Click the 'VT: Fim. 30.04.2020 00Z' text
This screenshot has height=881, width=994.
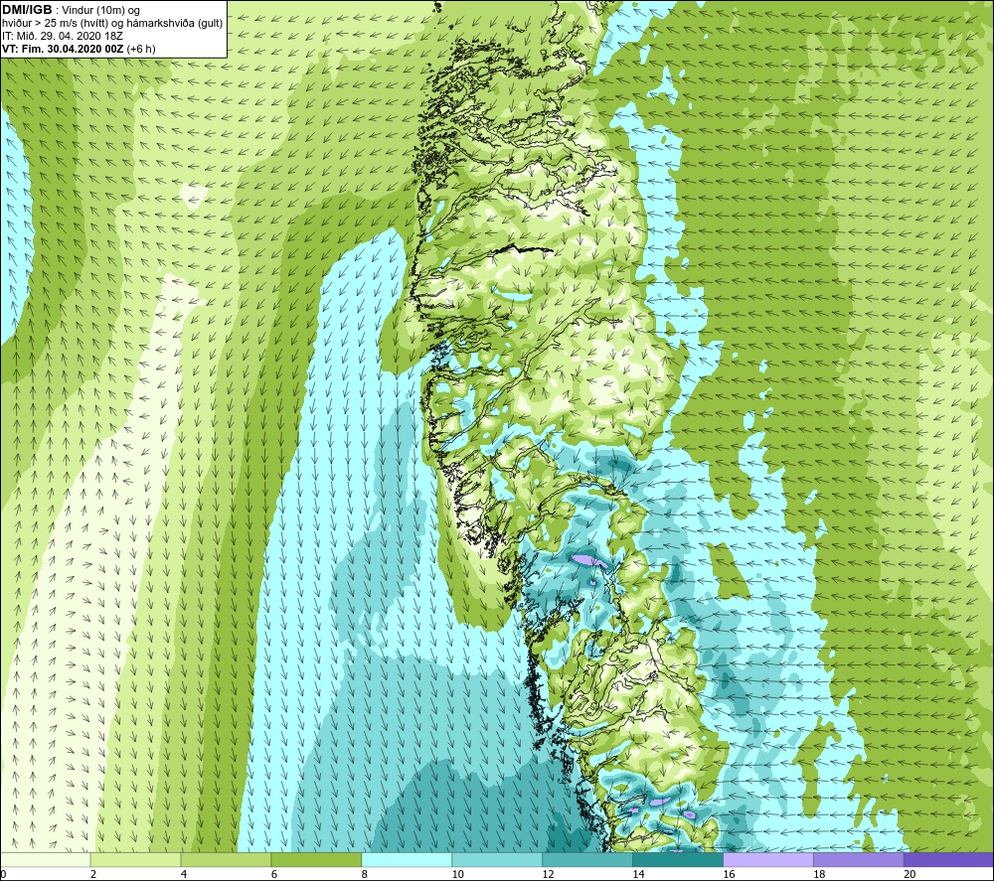point(63,49)
